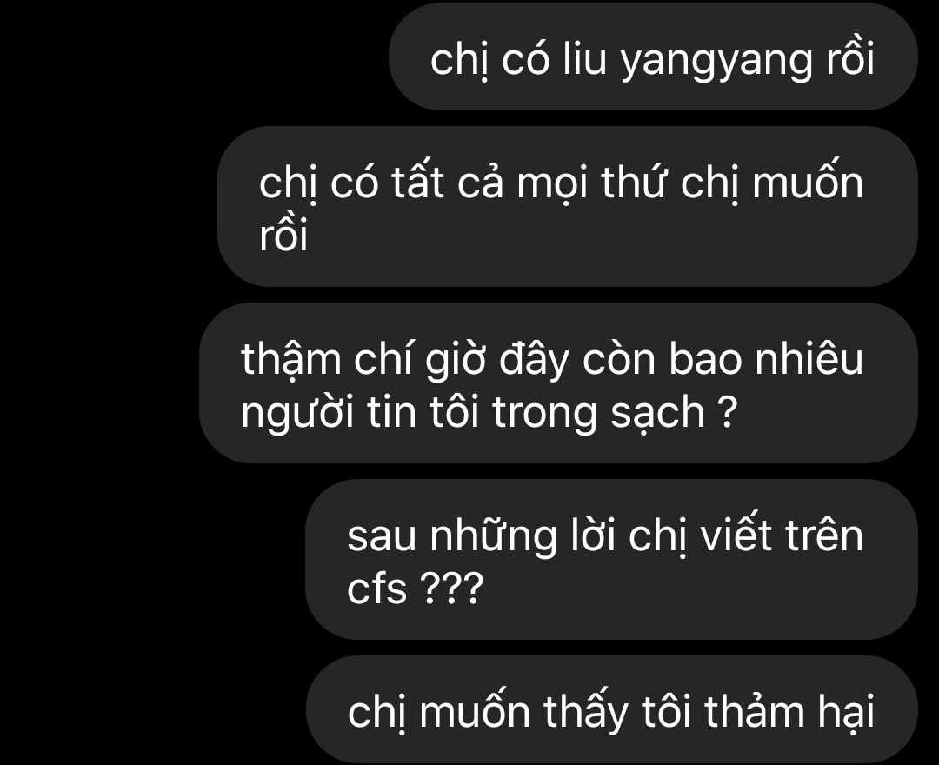This screenshot has width=939, height=765.
Task: Select the message bubble beginning 'thậm chí giờ đây'
Action: [559, 383]
